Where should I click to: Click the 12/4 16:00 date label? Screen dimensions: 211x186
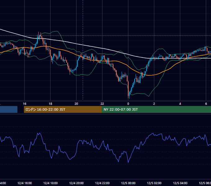pyautogui.click(x=25, y=183)
